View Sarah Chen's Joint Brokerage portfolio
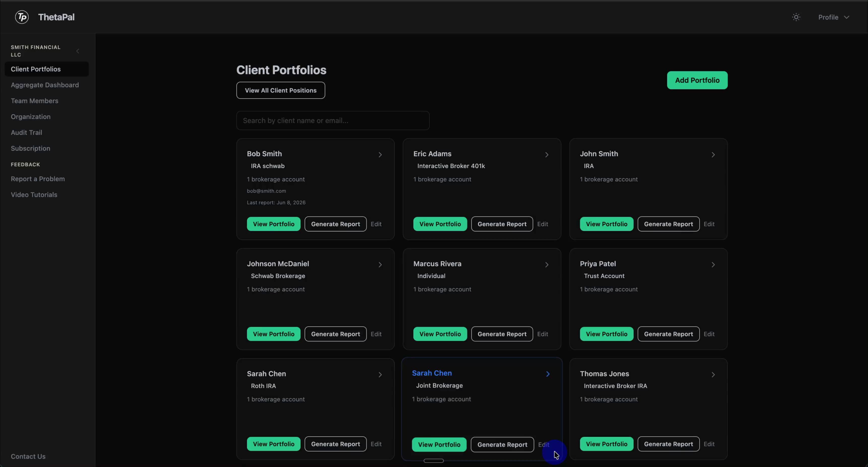 coord(439,445)
